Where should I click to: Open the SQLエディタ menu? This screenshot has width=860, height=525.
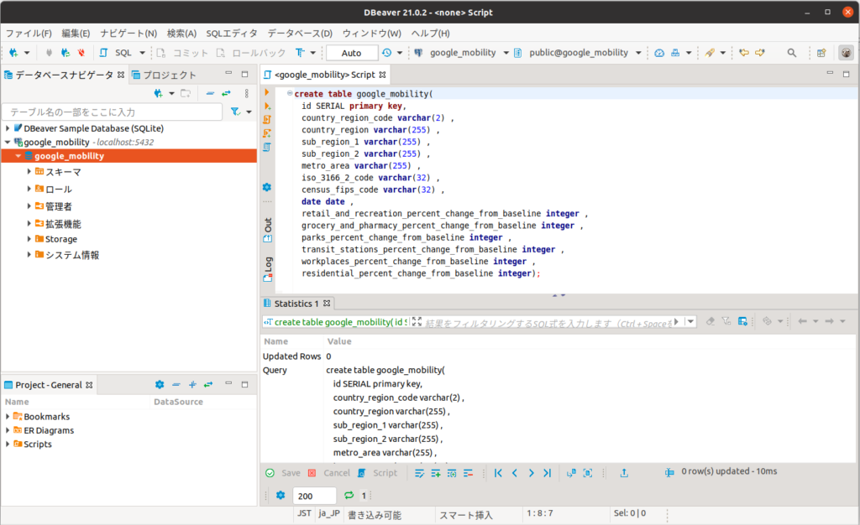pyautogui.click(x=232, y=34)
